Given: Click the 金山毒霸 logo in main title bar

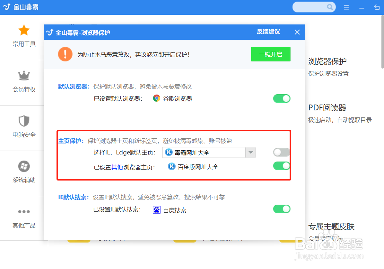Looking at the screenshot, I should [x=7, y=7].
